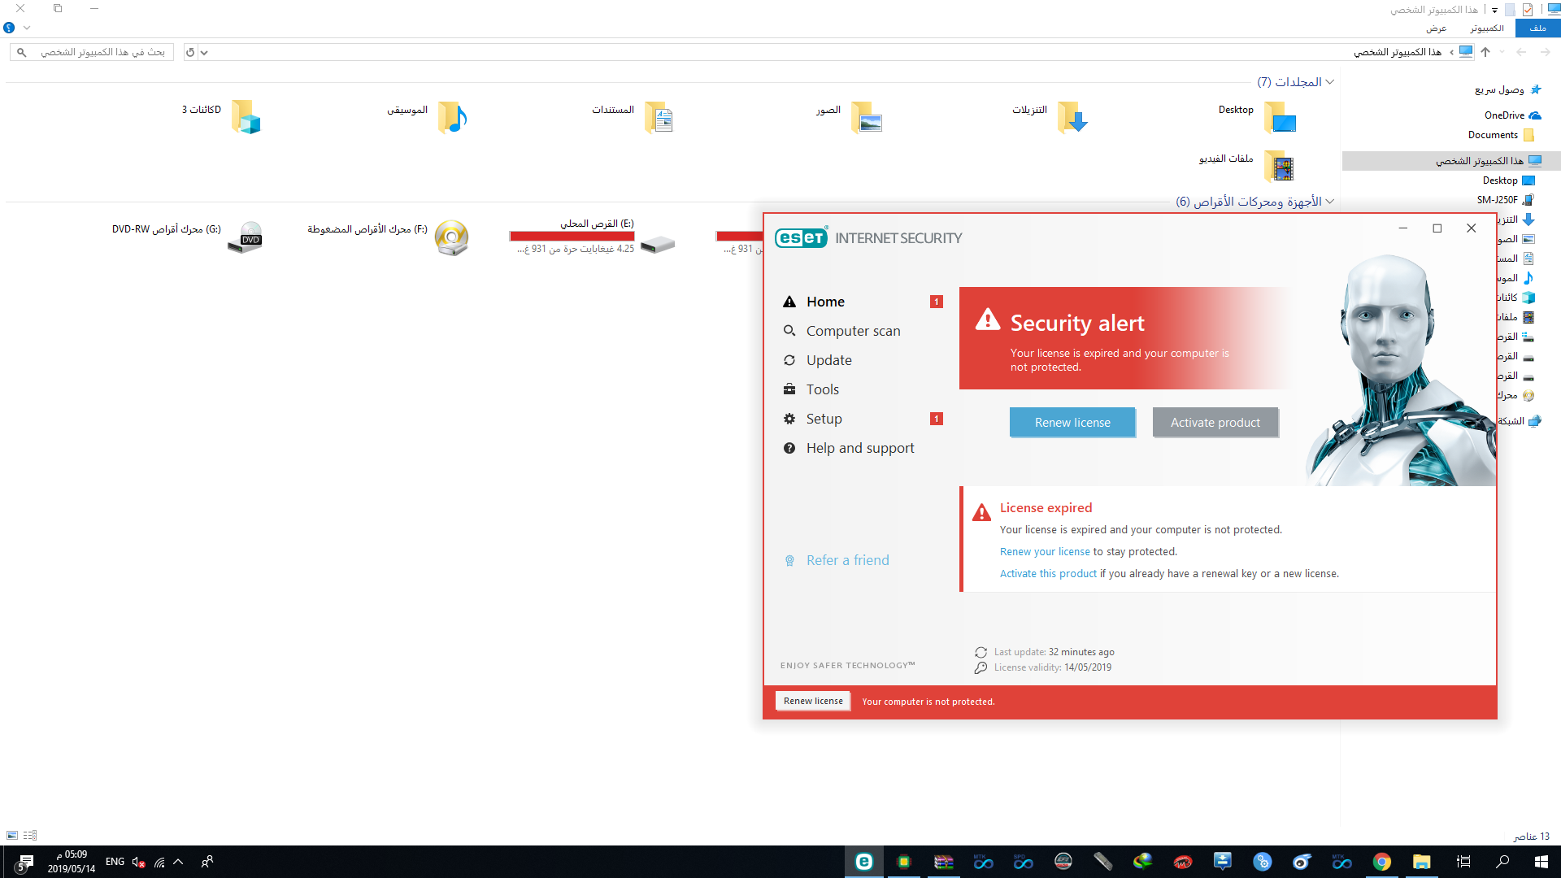Open Setup in ESET sidebar

(x=824, y=419)
